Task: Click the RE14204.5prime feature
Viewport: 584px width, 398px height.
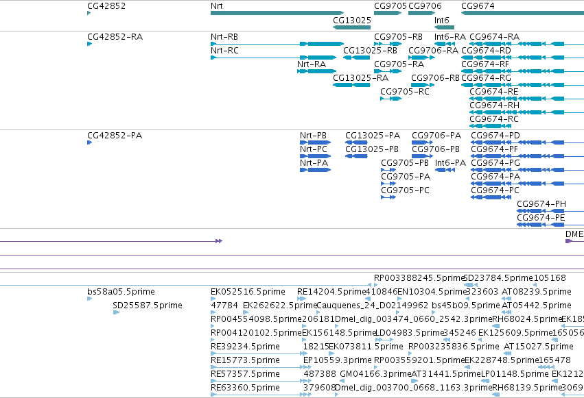Action: pos(301,299)
